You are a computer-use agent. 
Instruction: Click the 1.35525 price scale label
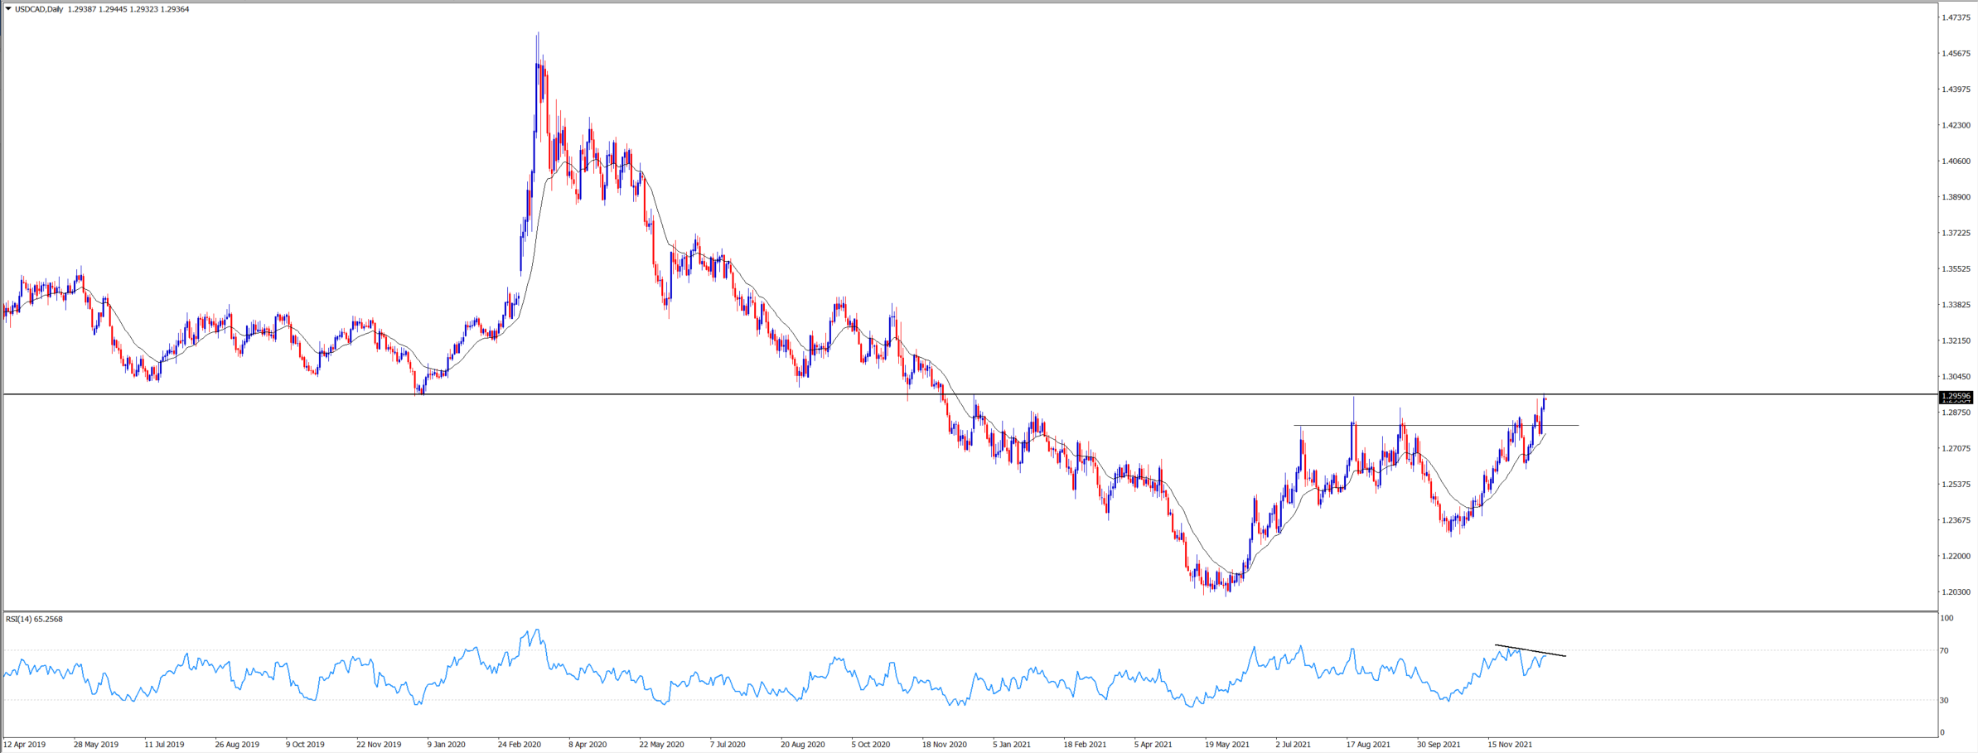(x=1956, y=269)
